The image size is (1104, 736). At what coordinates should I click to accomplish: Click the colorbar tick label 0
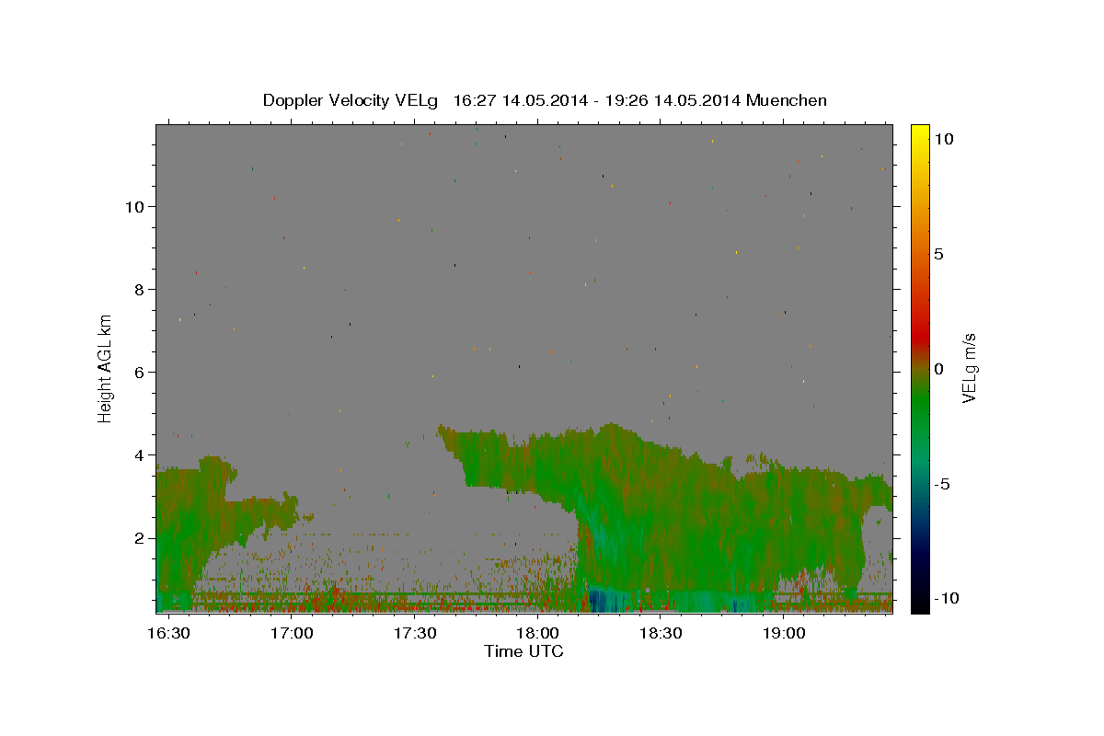(939, 369)
